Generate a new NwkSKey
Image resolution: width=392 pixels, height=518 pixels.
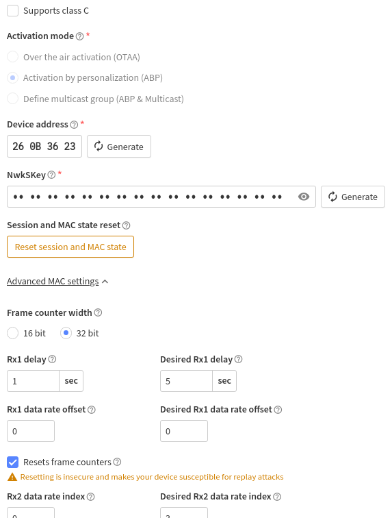pyautogui.click(x=353, y=197)
